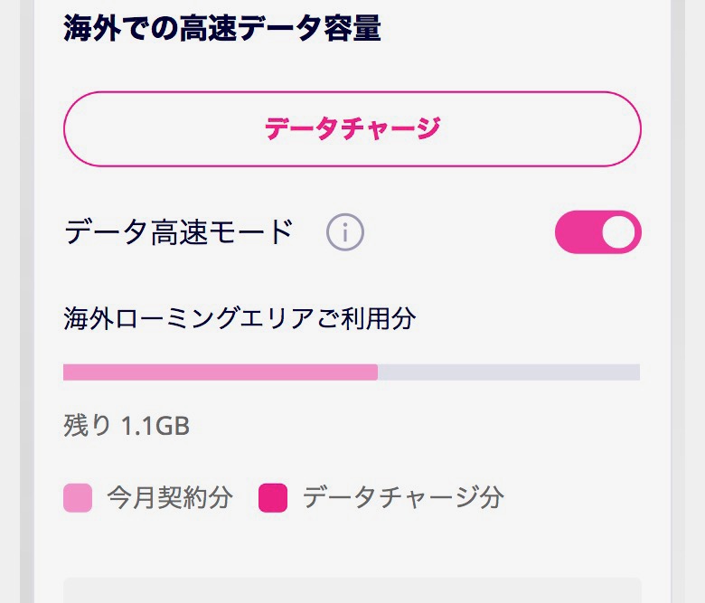Click the gray box below the legend

pos(352,590)
